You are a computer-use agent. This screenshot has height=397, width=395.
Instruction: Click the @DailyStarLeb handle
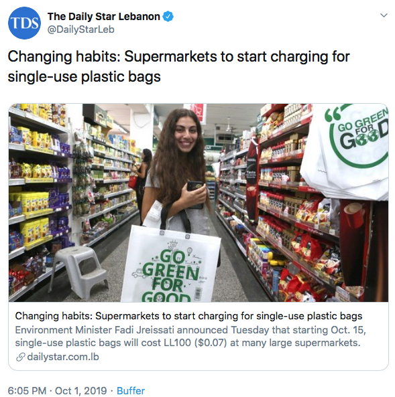tap(81, 29)
